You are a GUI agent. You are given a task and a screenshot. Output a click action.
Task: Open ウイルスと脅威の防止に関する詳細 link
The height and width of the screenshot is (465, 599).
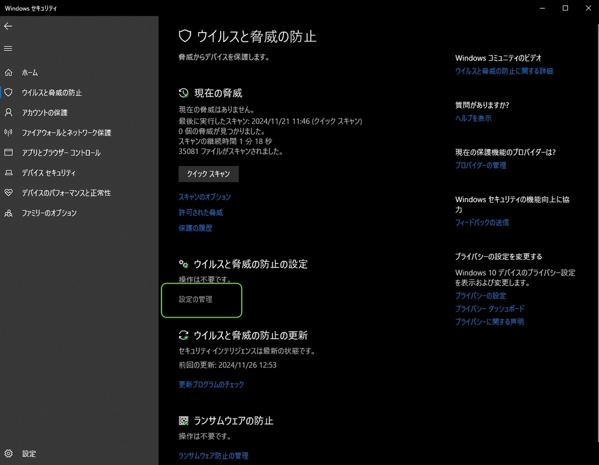tap(504, 71)
